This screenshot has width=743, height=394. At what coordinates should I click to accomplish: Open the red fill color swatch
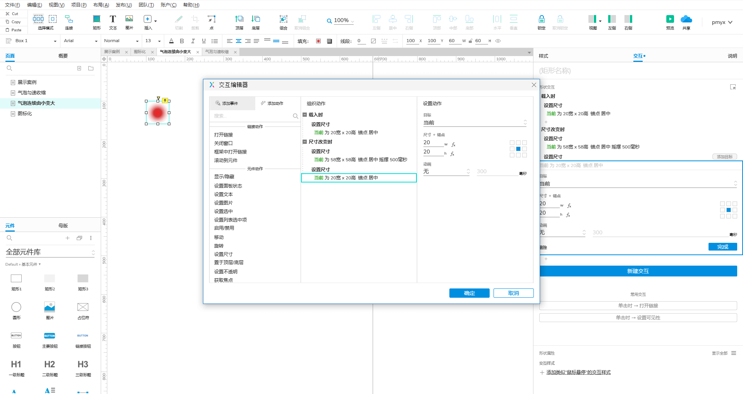(x=318, y=41)
